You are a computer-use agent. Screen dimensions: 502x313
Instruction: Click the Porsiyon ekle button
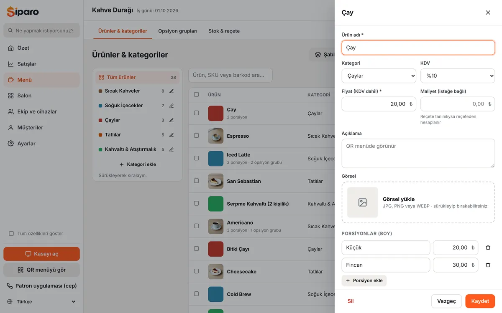coord(364,280)
